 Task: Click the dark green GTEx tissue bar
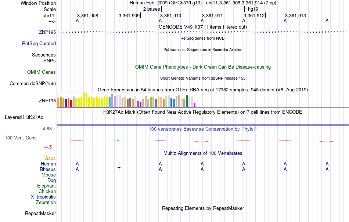pos(187,101)
